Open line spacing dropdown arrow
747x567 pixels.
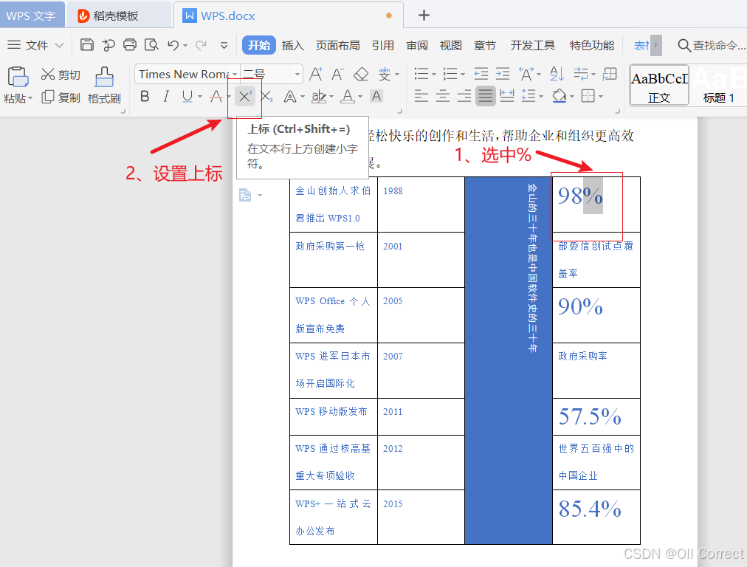[x=541, y=97]
